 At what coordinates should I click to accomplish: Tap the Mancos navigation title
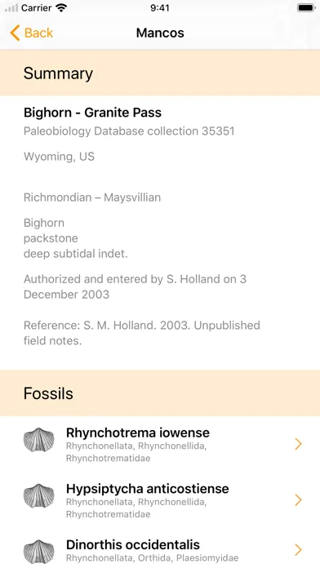(x=160, y=33)
